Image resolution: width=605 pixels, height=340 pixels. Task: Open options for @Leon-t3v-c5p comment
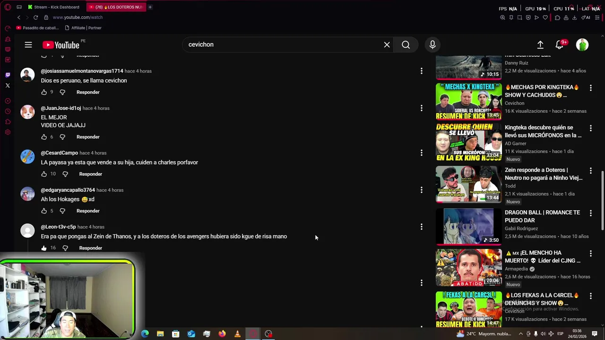421,227
